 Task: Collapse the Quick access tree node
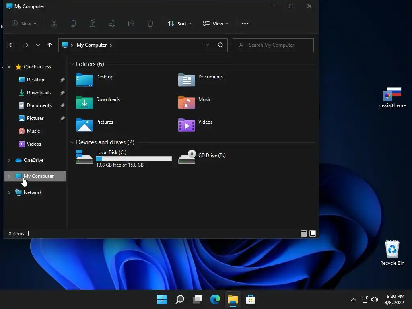click(9, 67)
